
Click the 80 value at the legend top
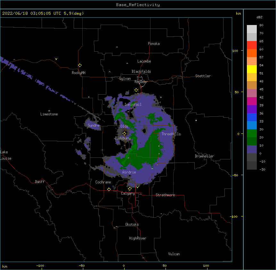[x=261, y=25]
